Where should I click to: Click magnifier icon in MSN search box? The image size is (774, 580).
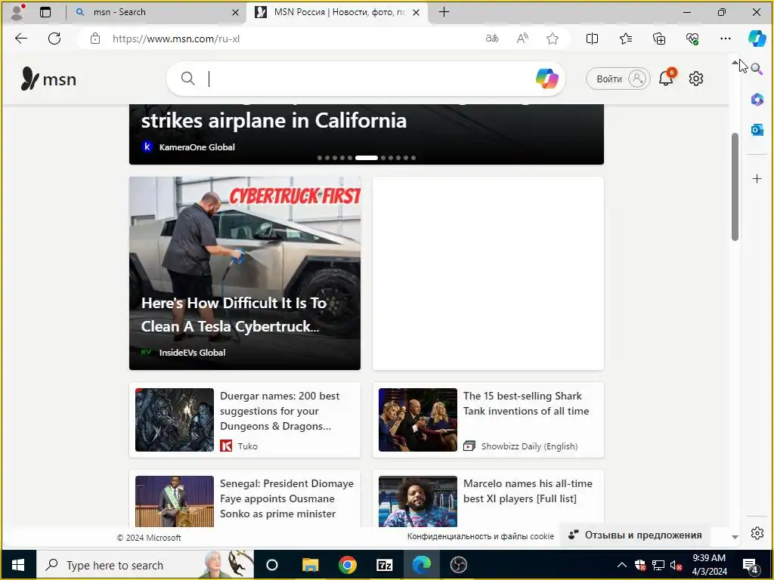[187, 79]
